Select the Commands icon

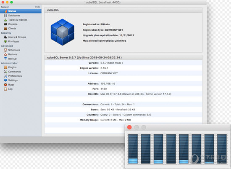[x=5, y=72]
